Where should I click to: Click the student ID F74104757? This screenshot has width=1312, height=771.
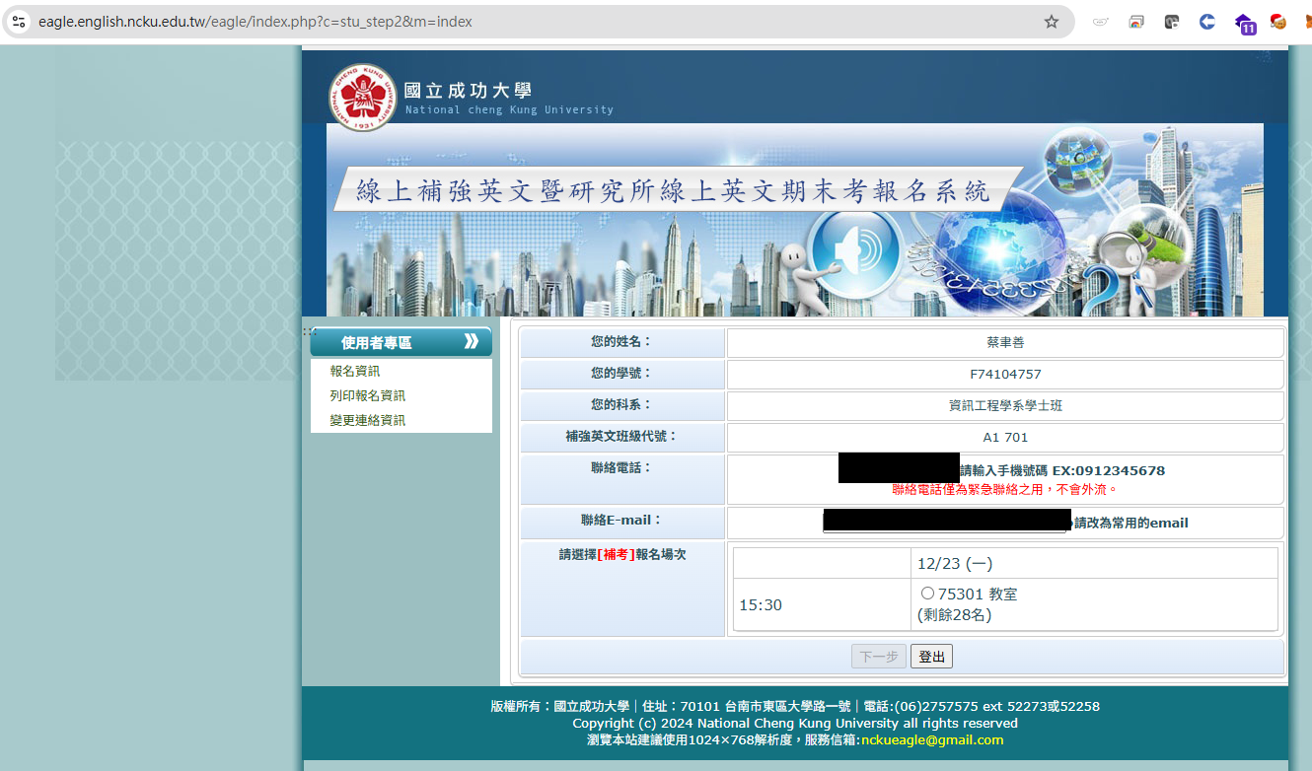pos(1005,374)
